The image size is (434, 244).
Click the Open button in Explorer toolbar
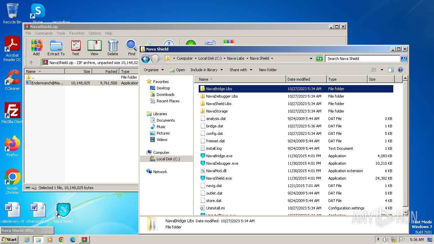(x=177, y=70)
